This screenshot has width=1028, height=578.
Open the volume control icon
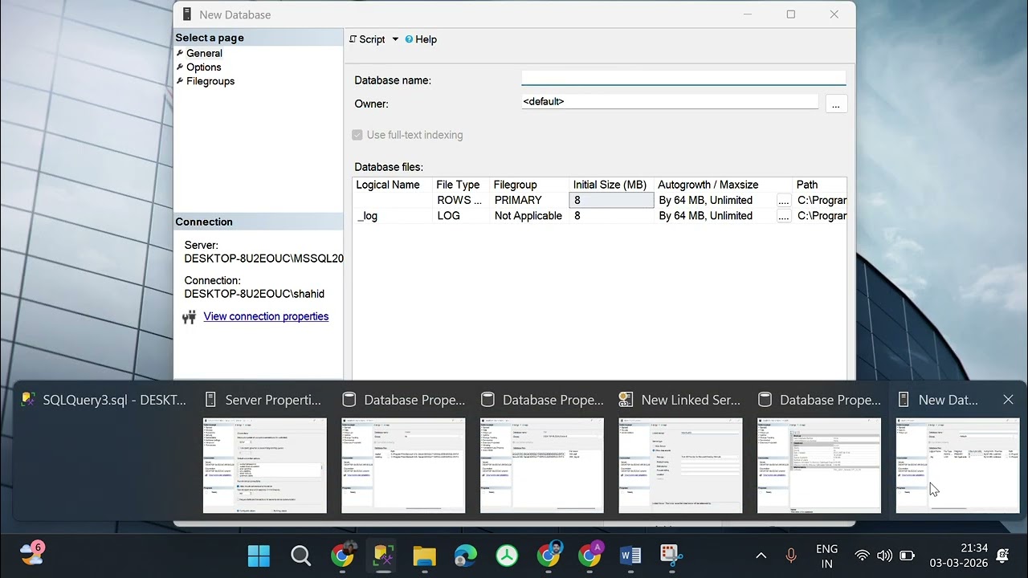(884, 556)
